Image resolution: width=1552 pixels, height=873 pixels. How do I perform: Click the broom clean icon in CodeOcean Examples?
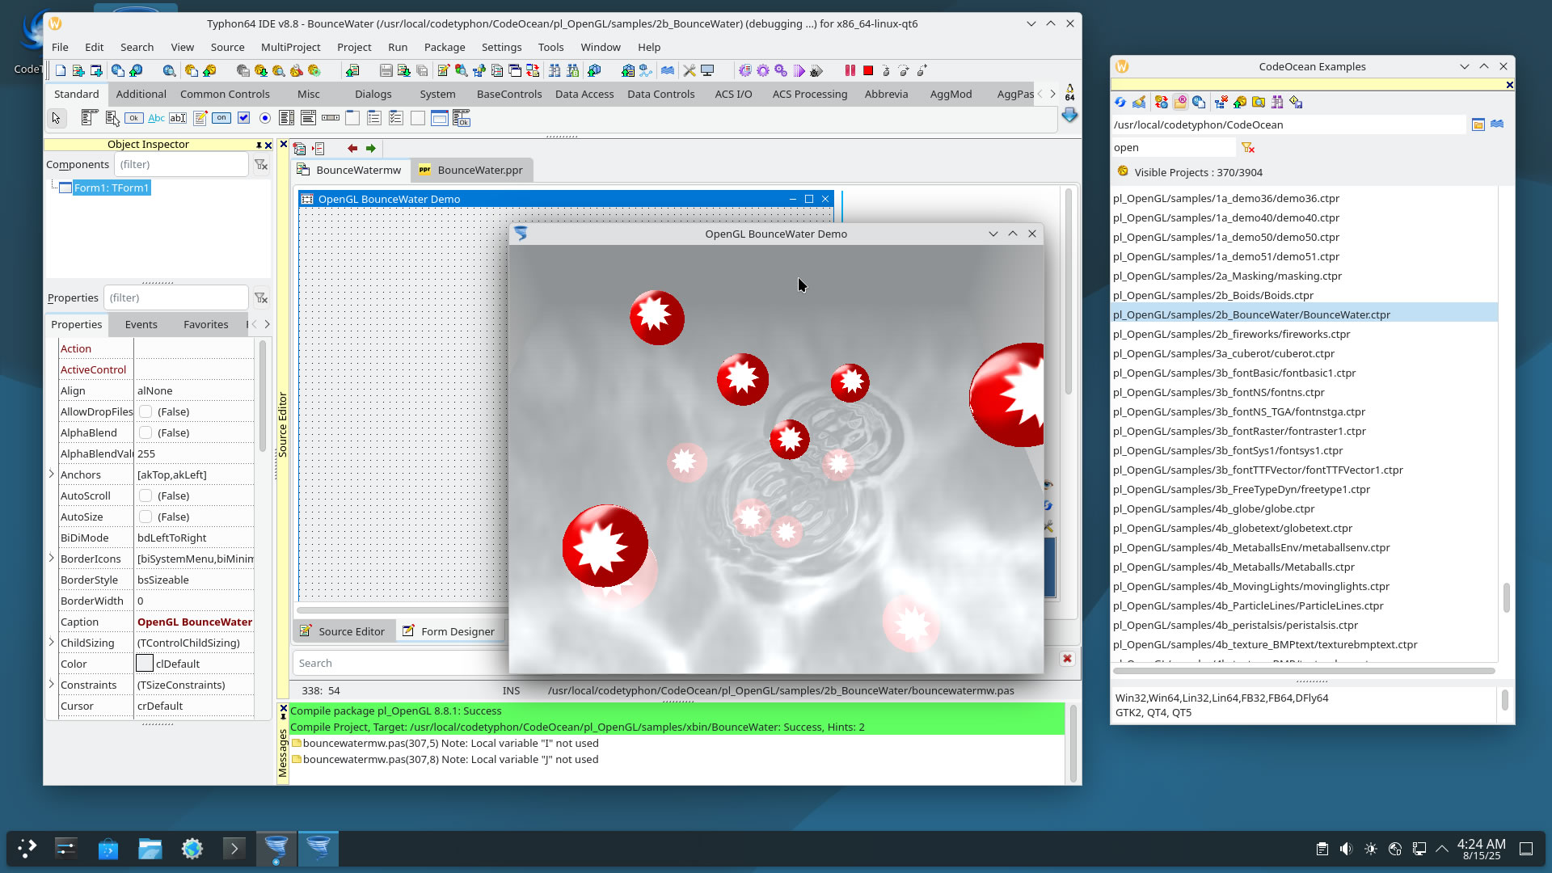[1139, 102]
